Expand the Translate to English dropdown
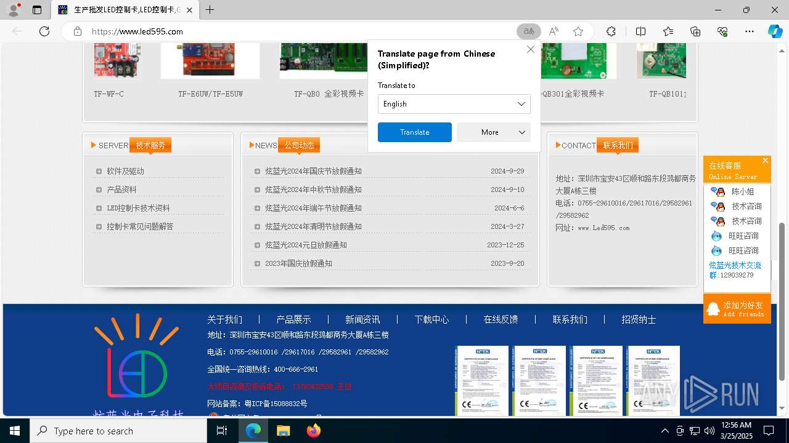This screenshot has width=789, height=443. click(454, 104)
